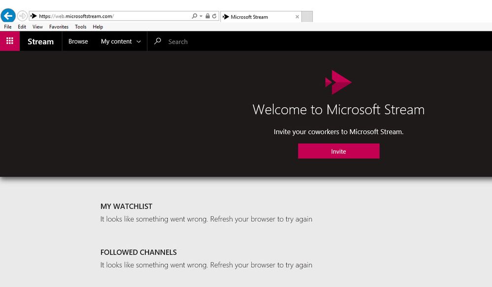
Task: Click the browser Forward arrow button
Action: [22, 16]
